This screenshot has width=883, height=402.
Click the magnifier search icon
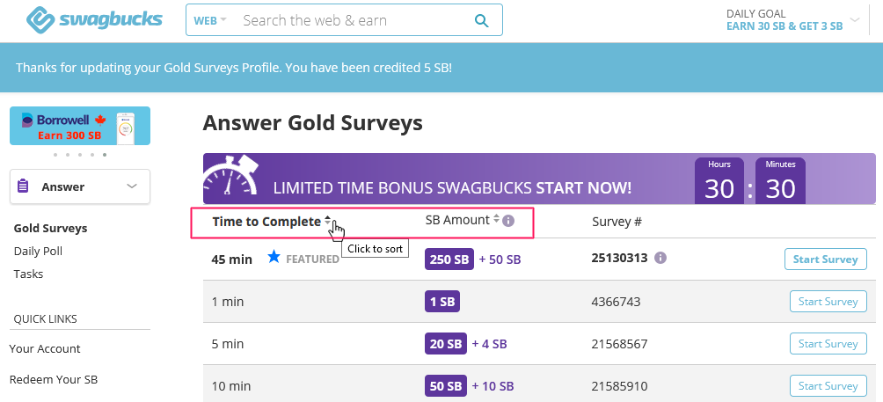[481, 21]
